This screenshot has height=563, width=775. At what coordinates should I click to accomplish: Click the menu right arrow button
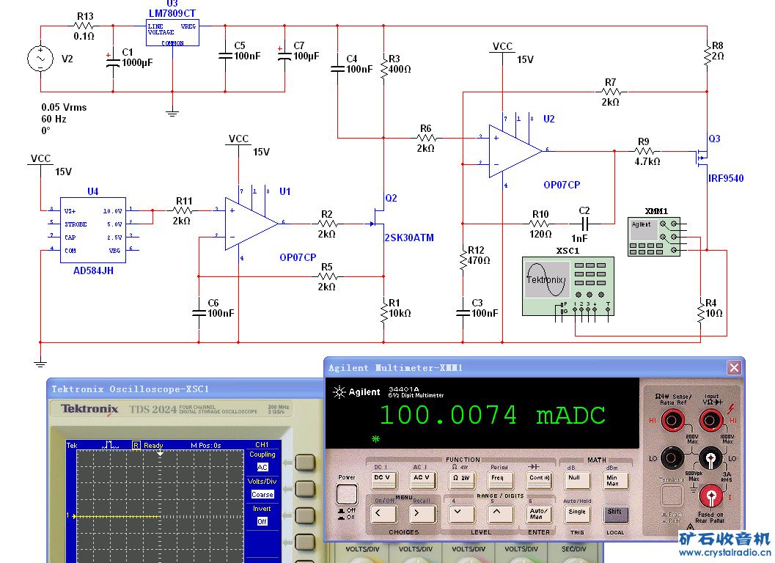(422, 514)
